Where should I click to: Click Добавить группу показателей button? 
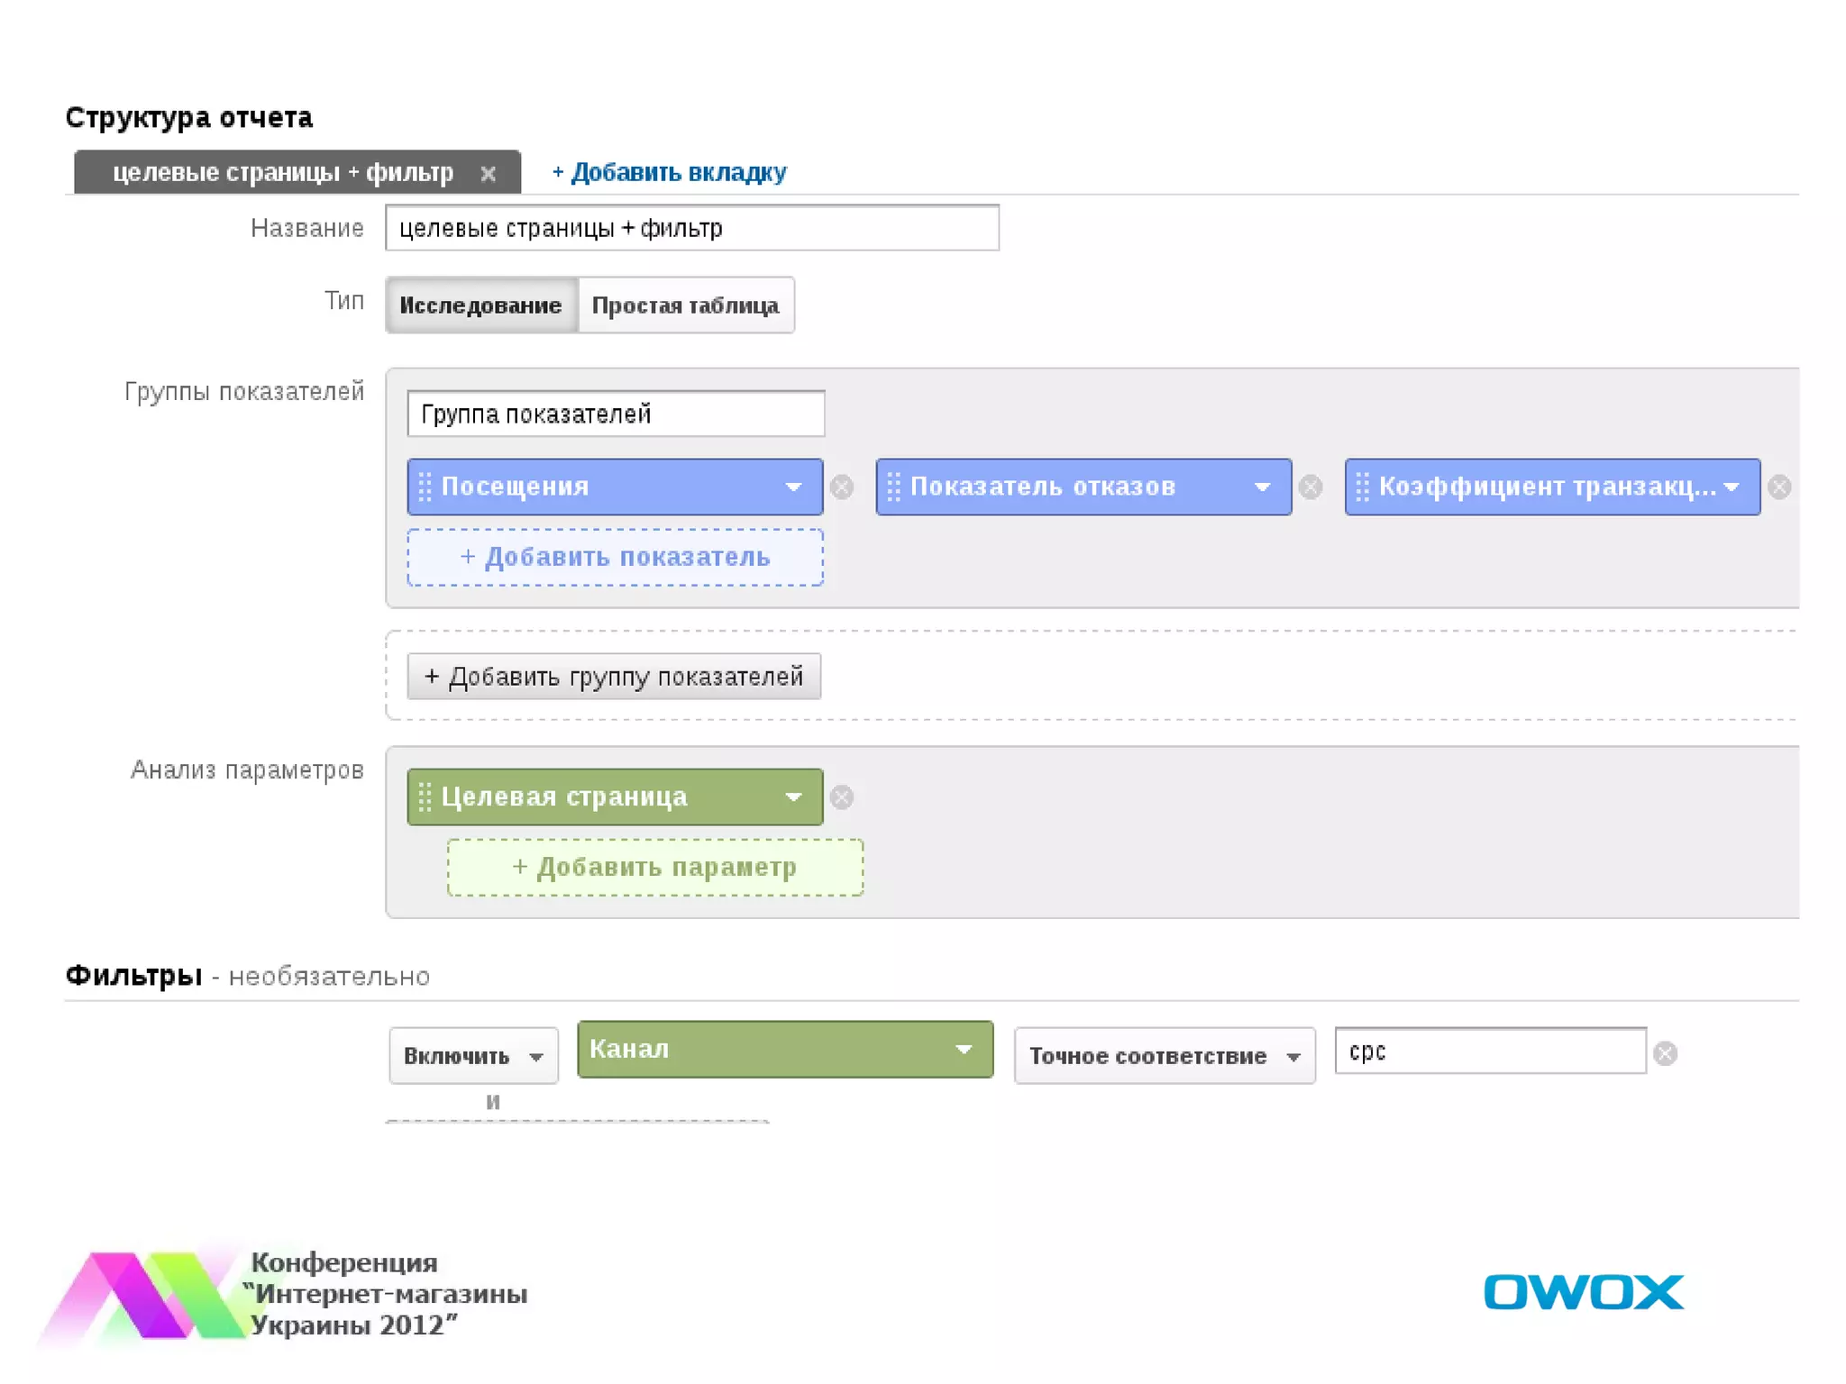614,677
